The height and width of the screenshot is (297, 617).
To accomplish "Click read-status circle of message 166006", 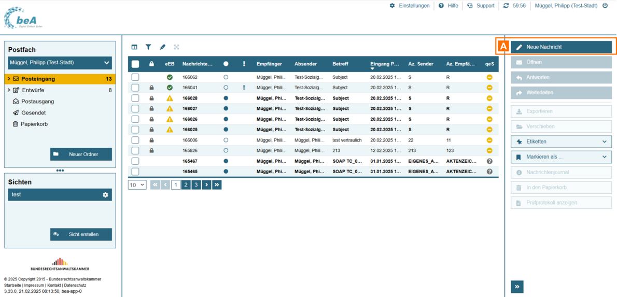I will coord(226,140).
